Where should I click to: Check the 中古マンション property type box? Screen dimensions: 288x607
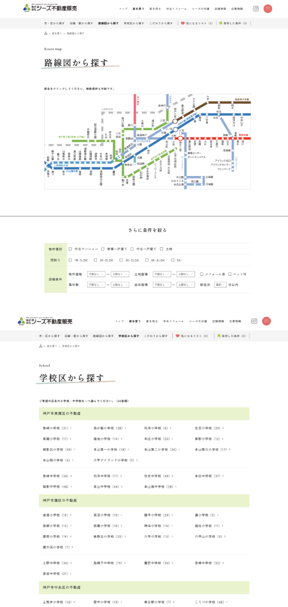(x=70, y=249)
